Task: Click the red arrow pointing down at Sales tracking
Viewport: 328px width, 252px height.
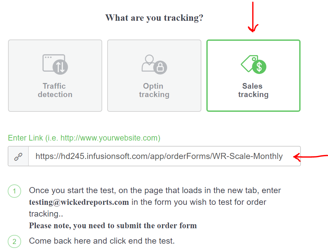Action: pos(253,17)
